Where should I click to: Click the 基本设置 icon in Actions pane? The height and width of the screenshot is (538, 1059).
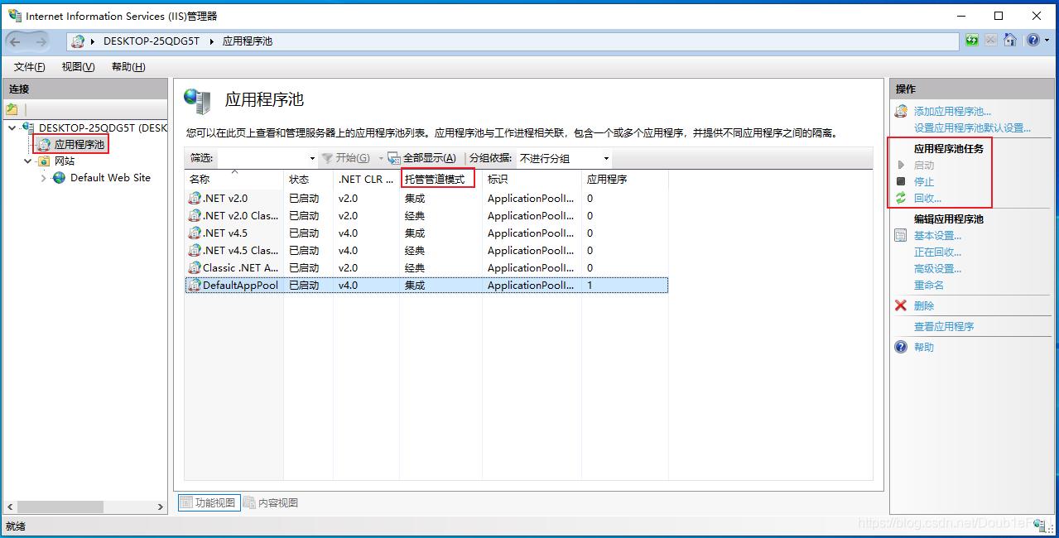(x=901, y=236)
